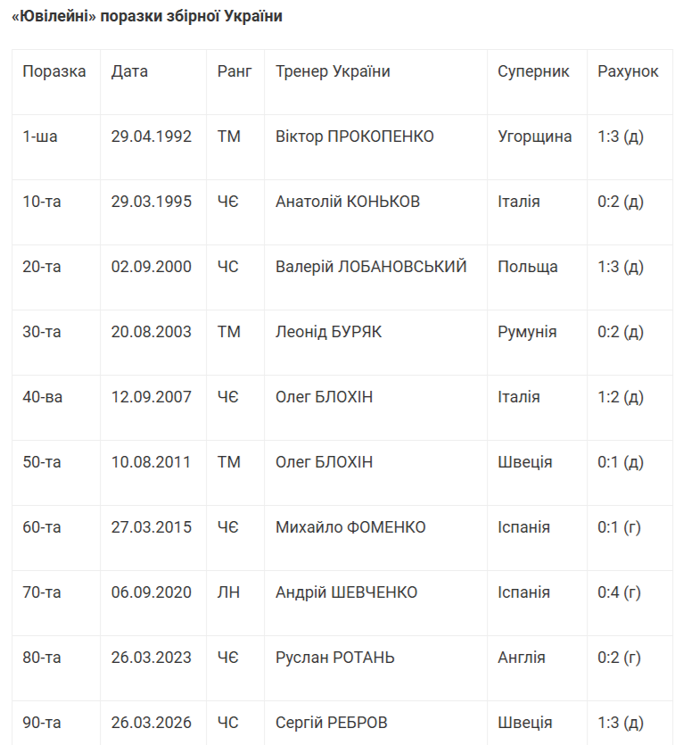The width and height of the screenshot is (683, 745).
Task: Select the Суперник column header
Action: pos(533,71)
